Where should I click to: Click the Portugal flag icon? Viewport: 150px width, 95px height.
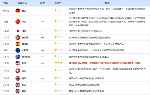(x=18, y=37)
